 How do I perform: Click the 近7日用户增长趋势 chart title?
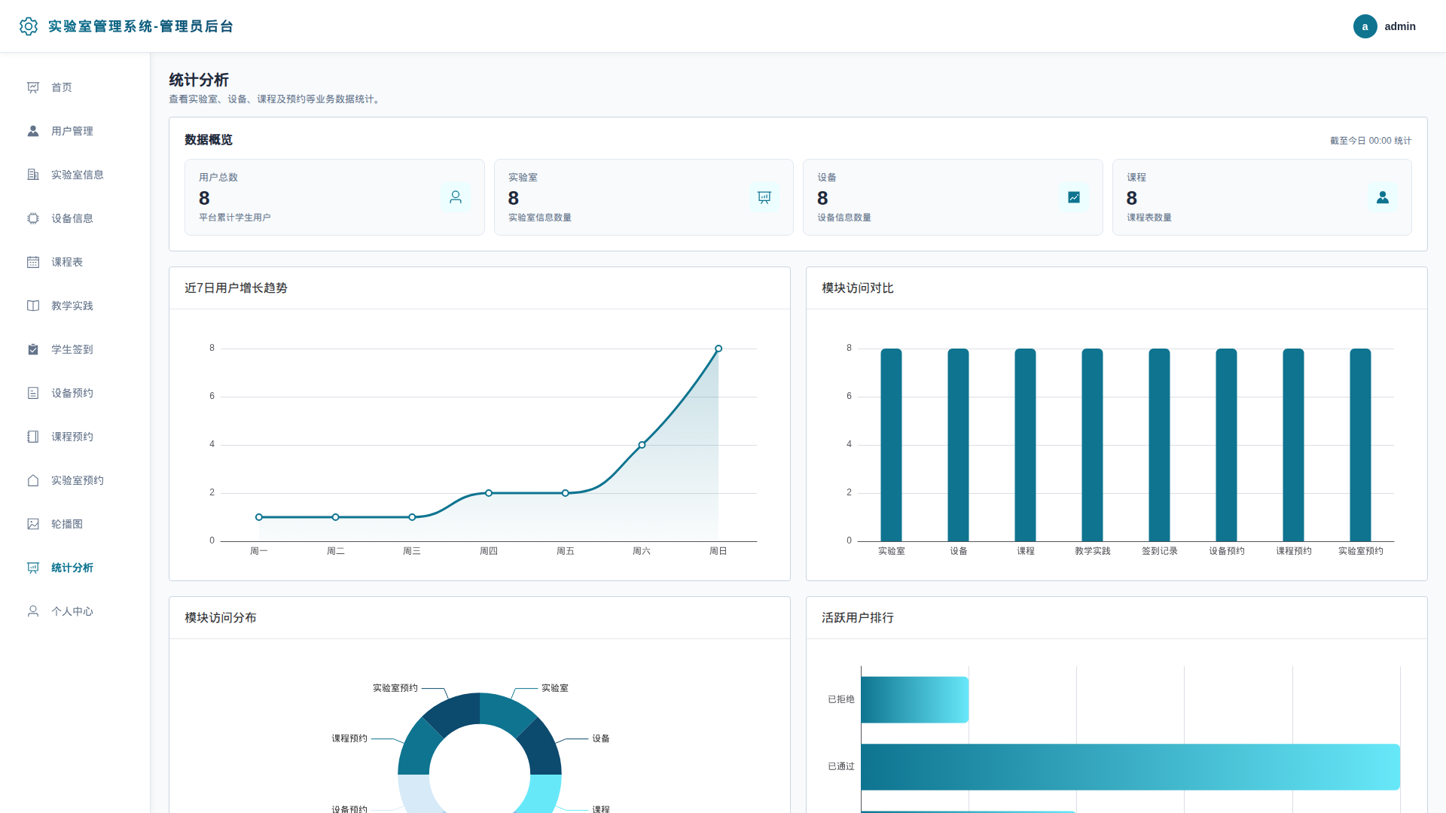click(236, 288)
